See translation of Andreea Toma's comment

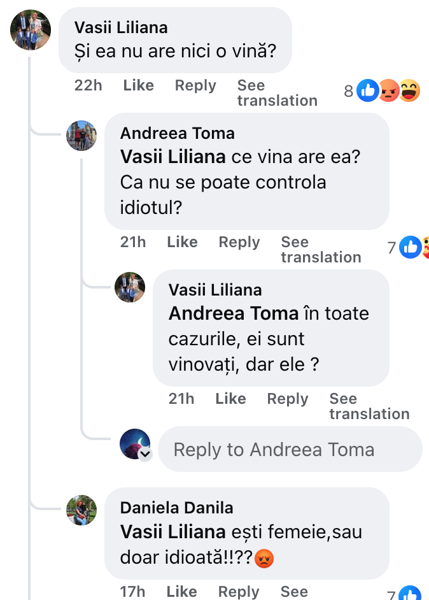321,250
